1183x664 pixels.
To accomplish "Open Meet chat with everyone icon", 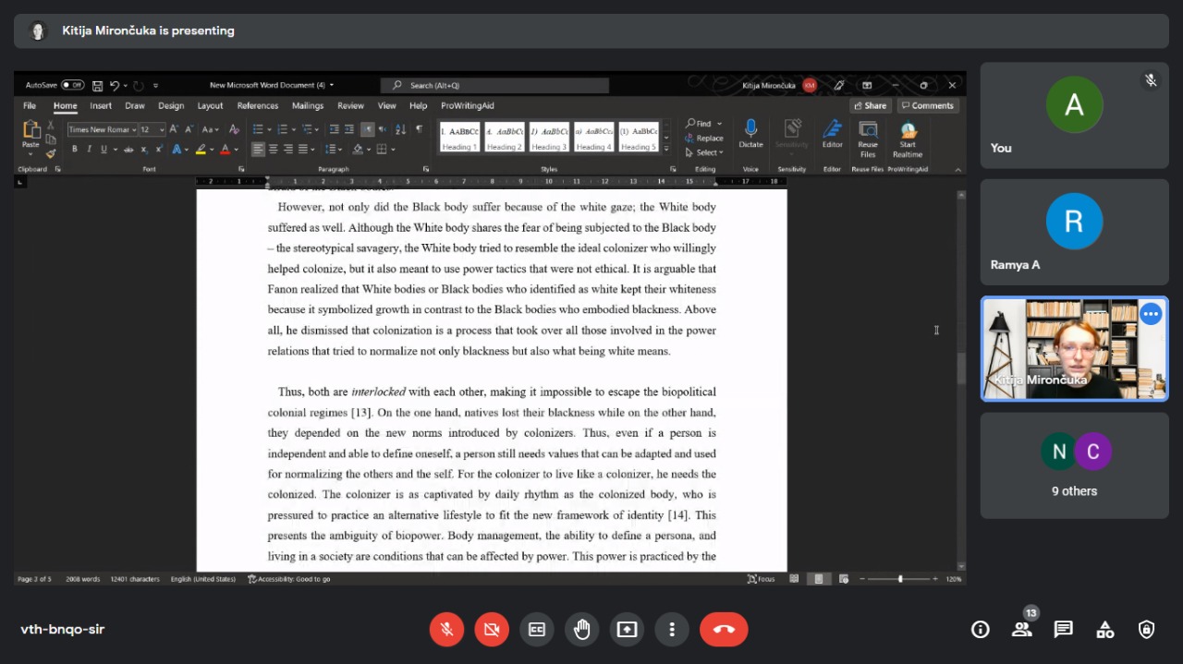I will (x=1064, y=629).
